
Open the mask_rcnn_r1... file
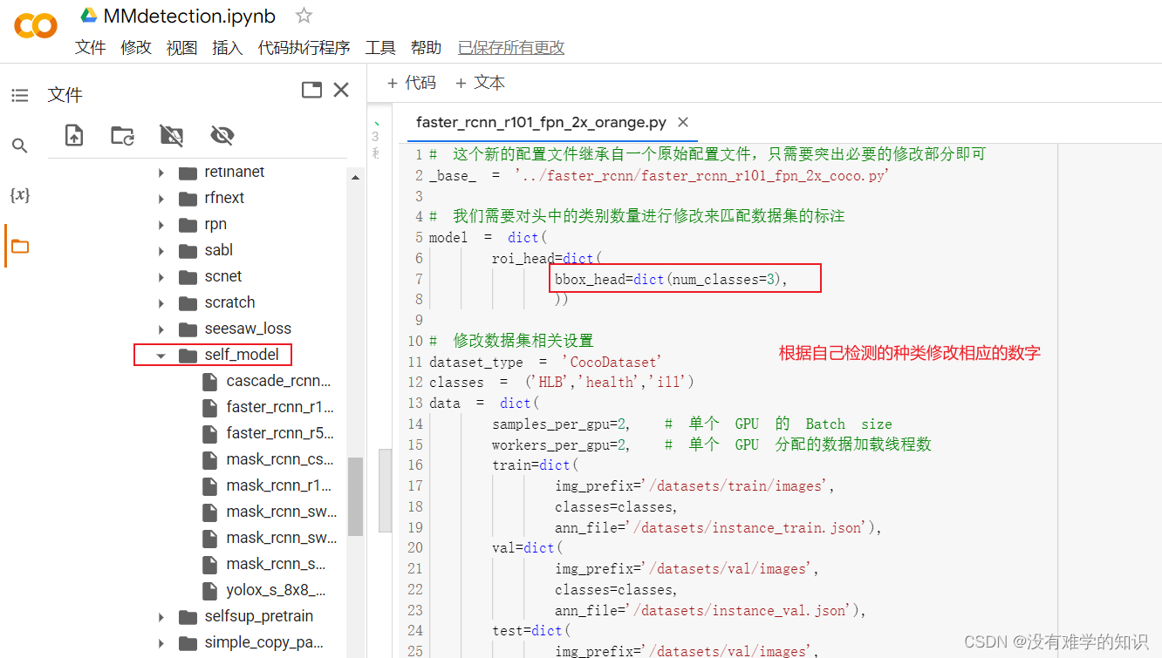coord(279,485)
